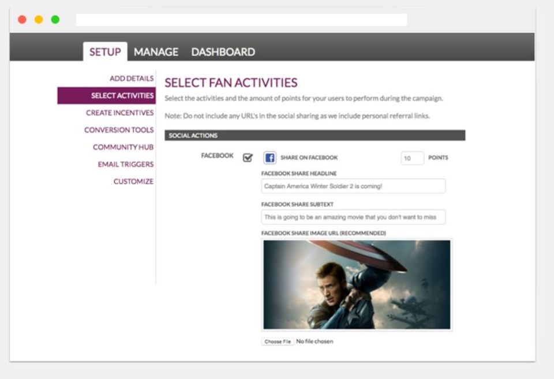Image resolution: width=554 pixels, height=379 pixels.
Task: Click the Facebook Share Subtext field
Action: click(353, 217)
